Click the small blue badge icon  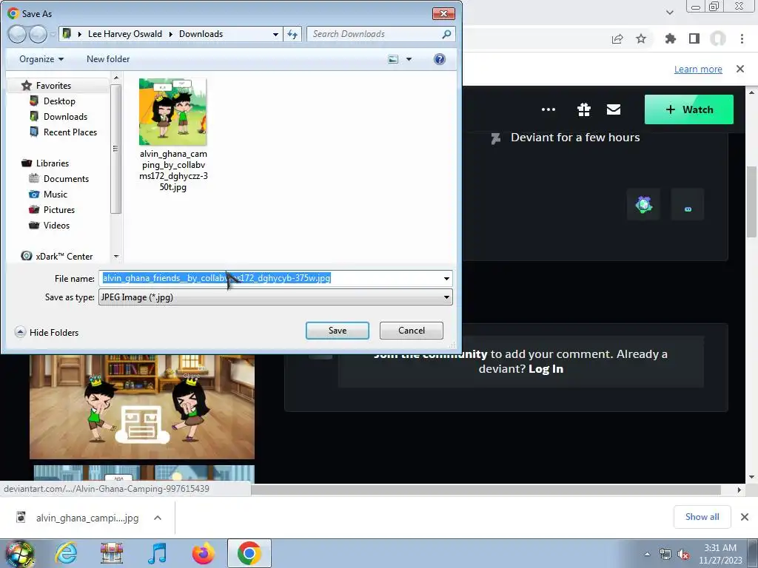pos(688,204)
